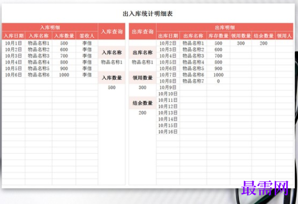Click the 领用数量 label in the 出库查询 panel
Viewport: 298px width, 204px height.
pos(143,78)
